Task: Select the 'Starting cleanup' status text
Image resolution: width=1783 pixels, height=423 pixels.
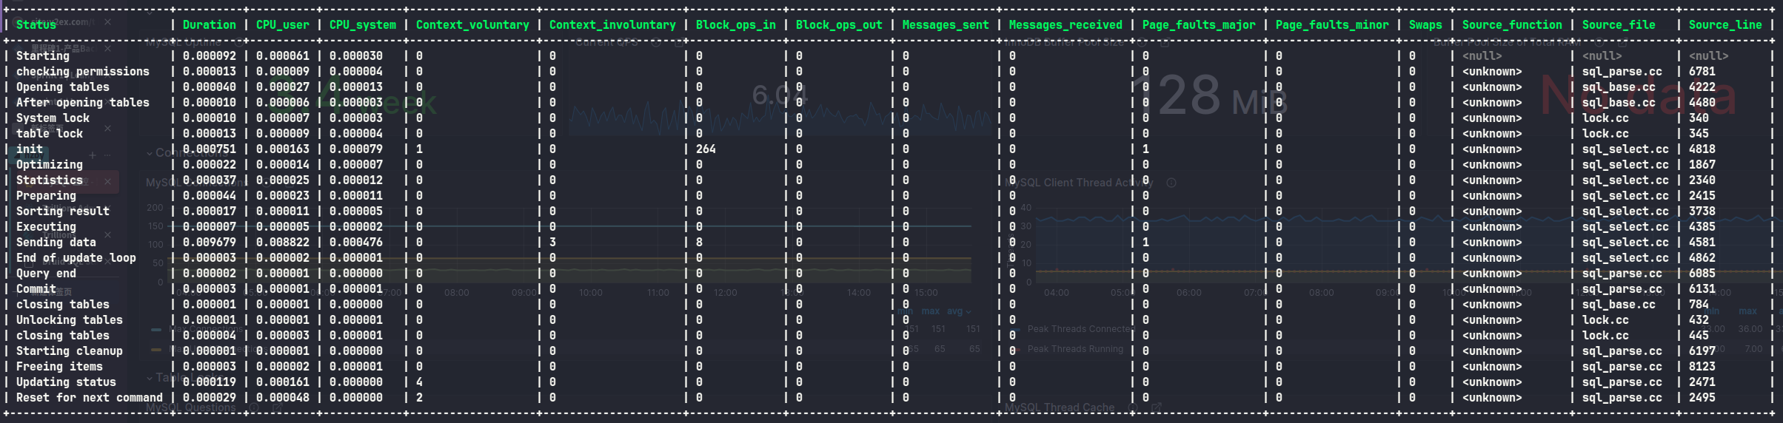Action: click(70, 351)
